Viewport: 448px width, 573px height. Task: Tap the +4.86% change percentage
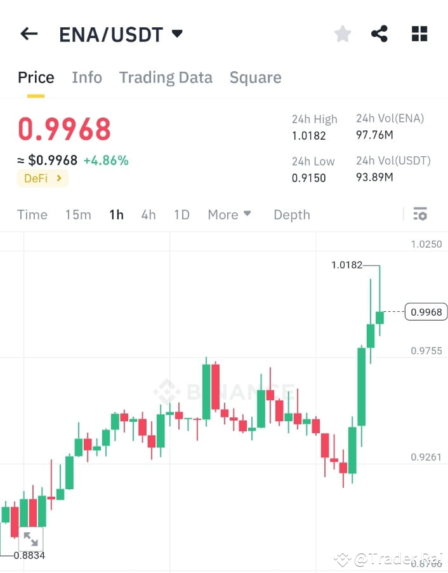pos(107,160)
